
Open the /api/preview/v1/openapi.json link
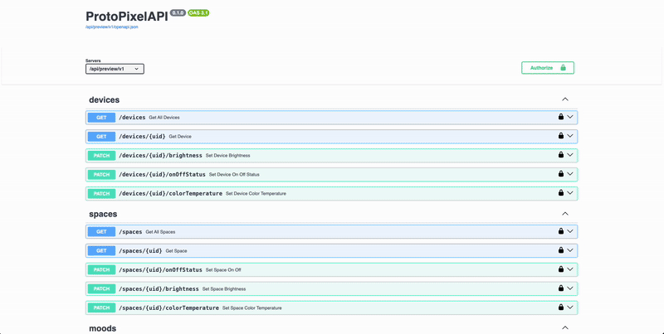pyautogui.click(x=112, y=27)
